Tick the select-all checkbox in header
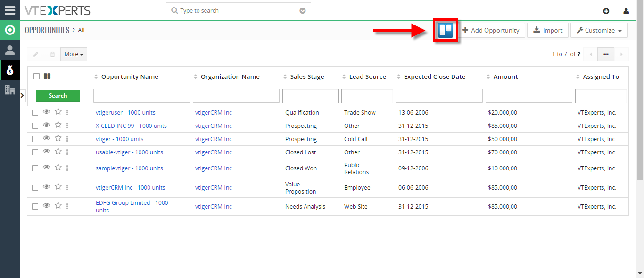Image resolution: width=644 pixels, height=278 pixels. (36, 76)
